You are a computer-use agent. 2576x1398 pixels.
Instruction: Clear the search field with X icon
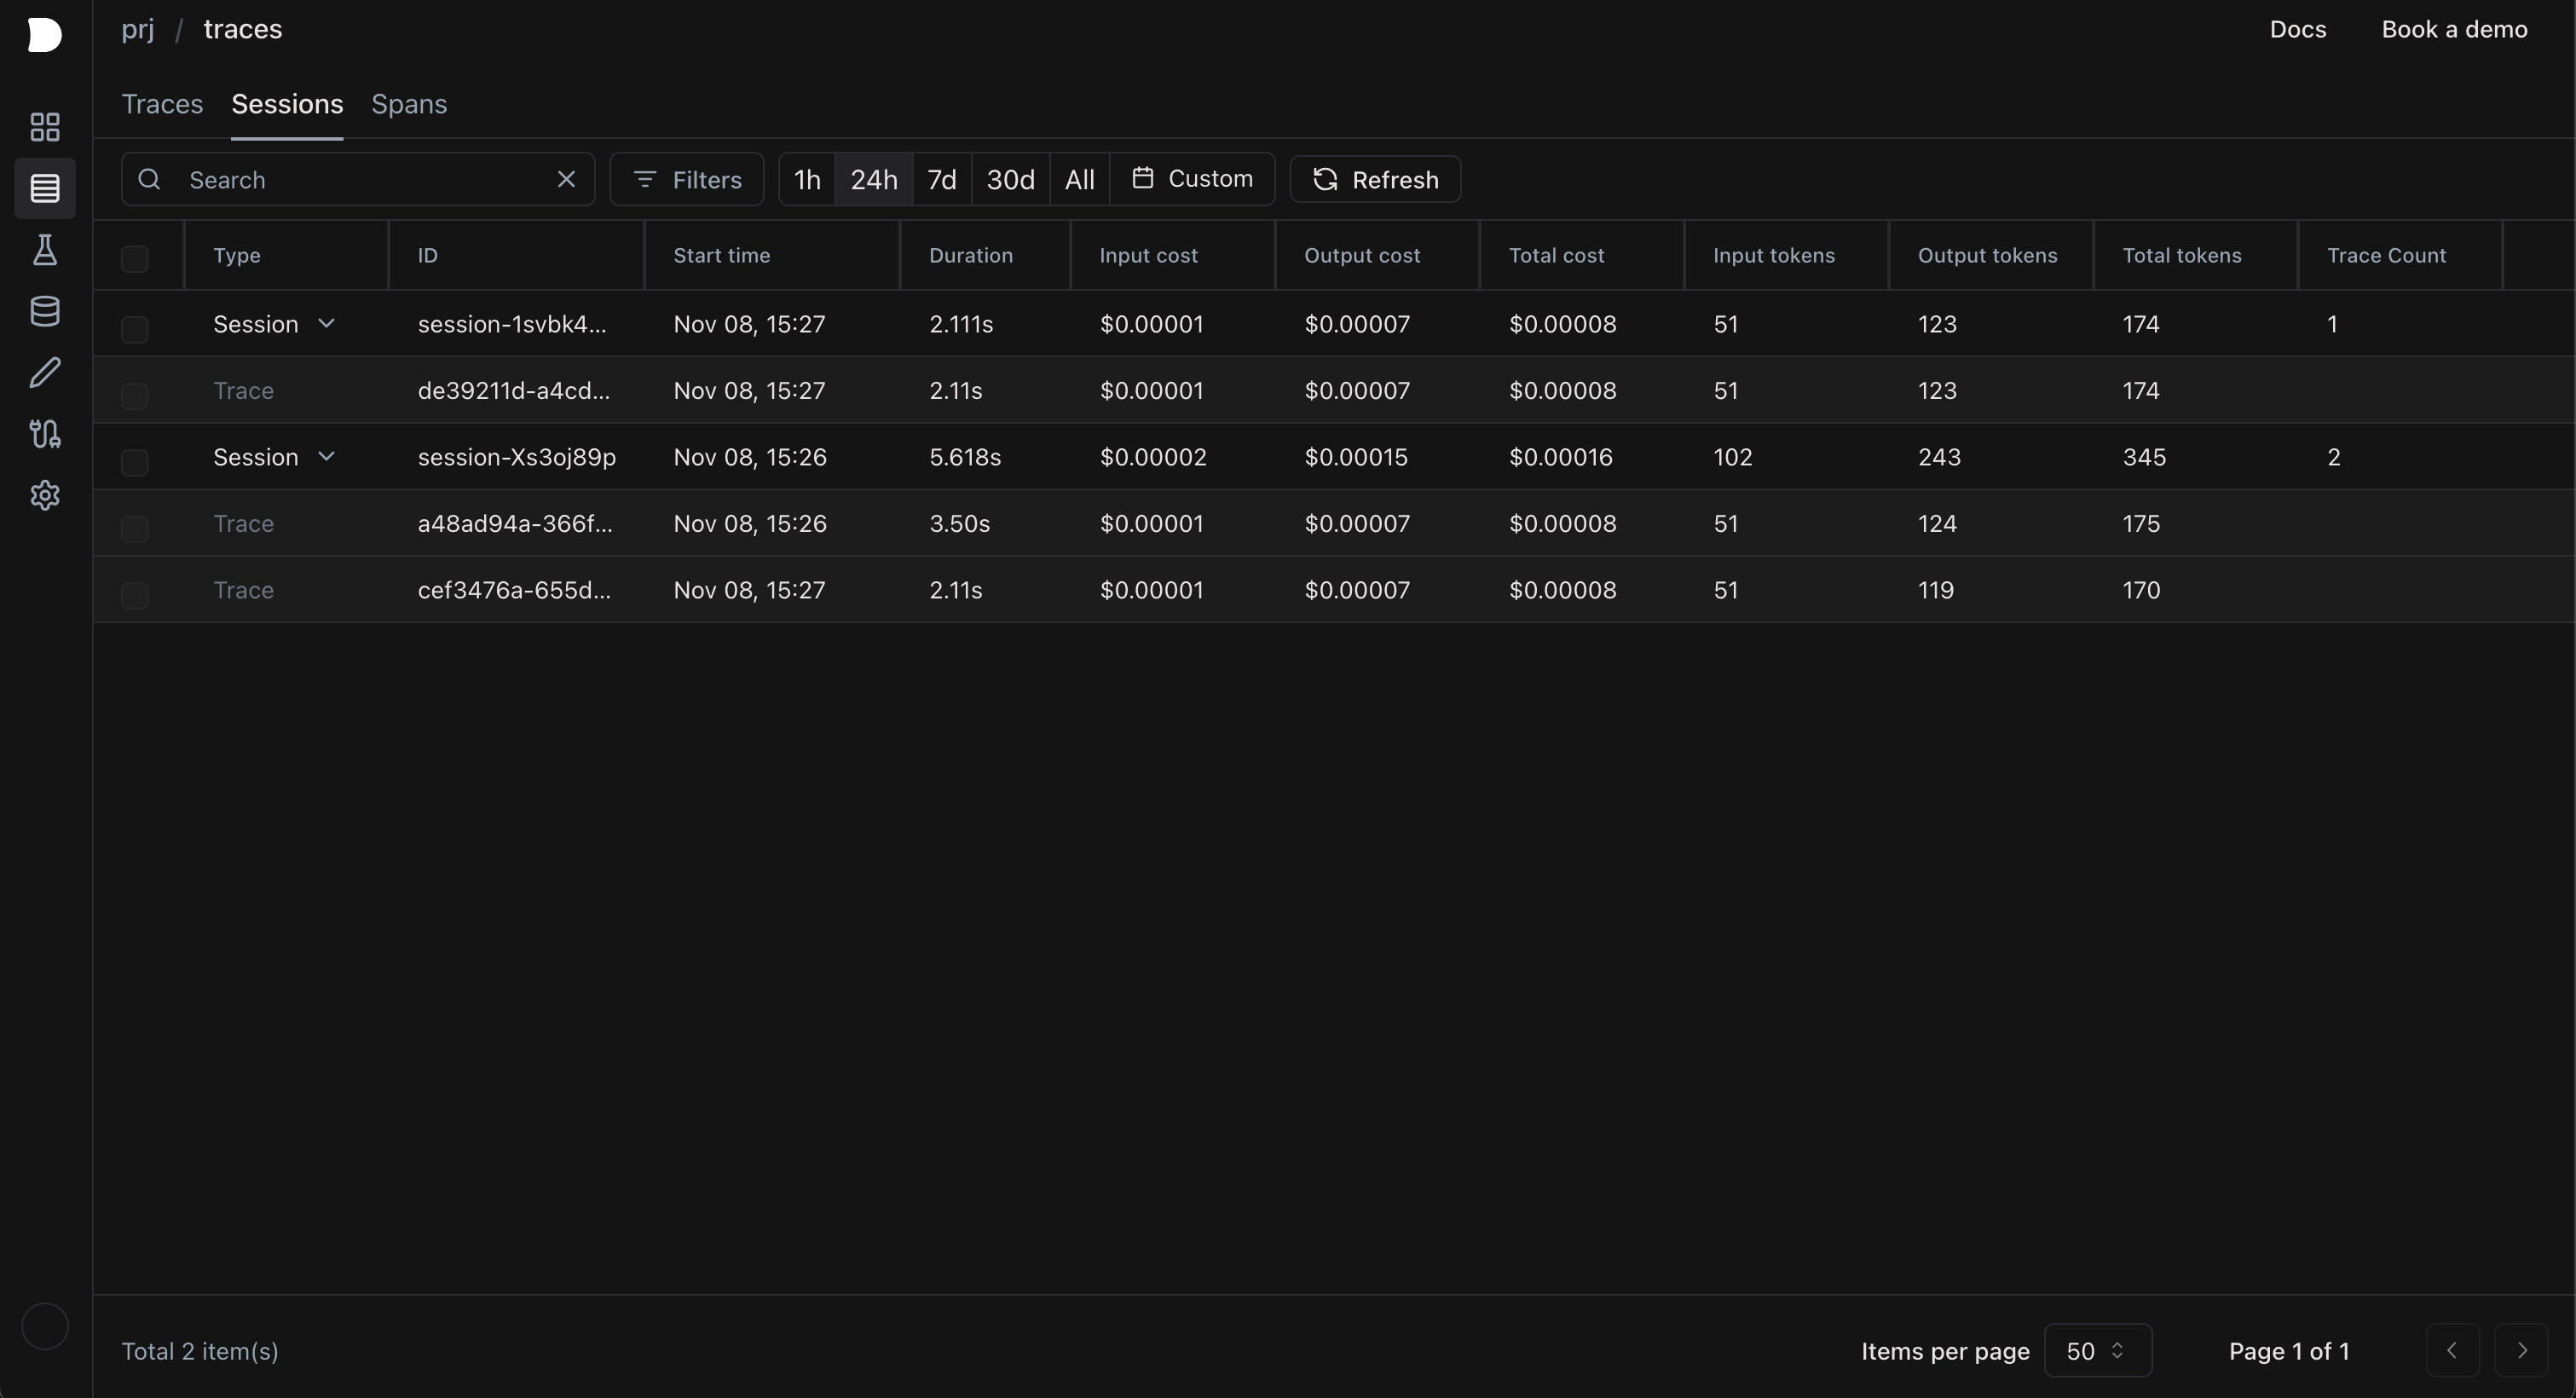pos(566,179)
